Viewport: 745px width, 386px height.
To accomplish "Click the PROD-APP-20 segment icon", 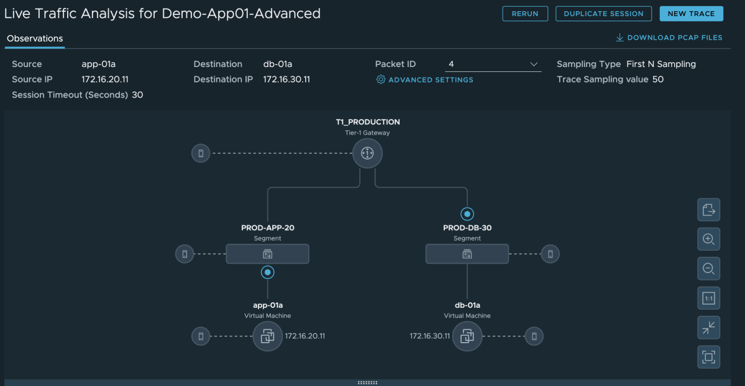I will pyautogui.click(x=267, y=254).
